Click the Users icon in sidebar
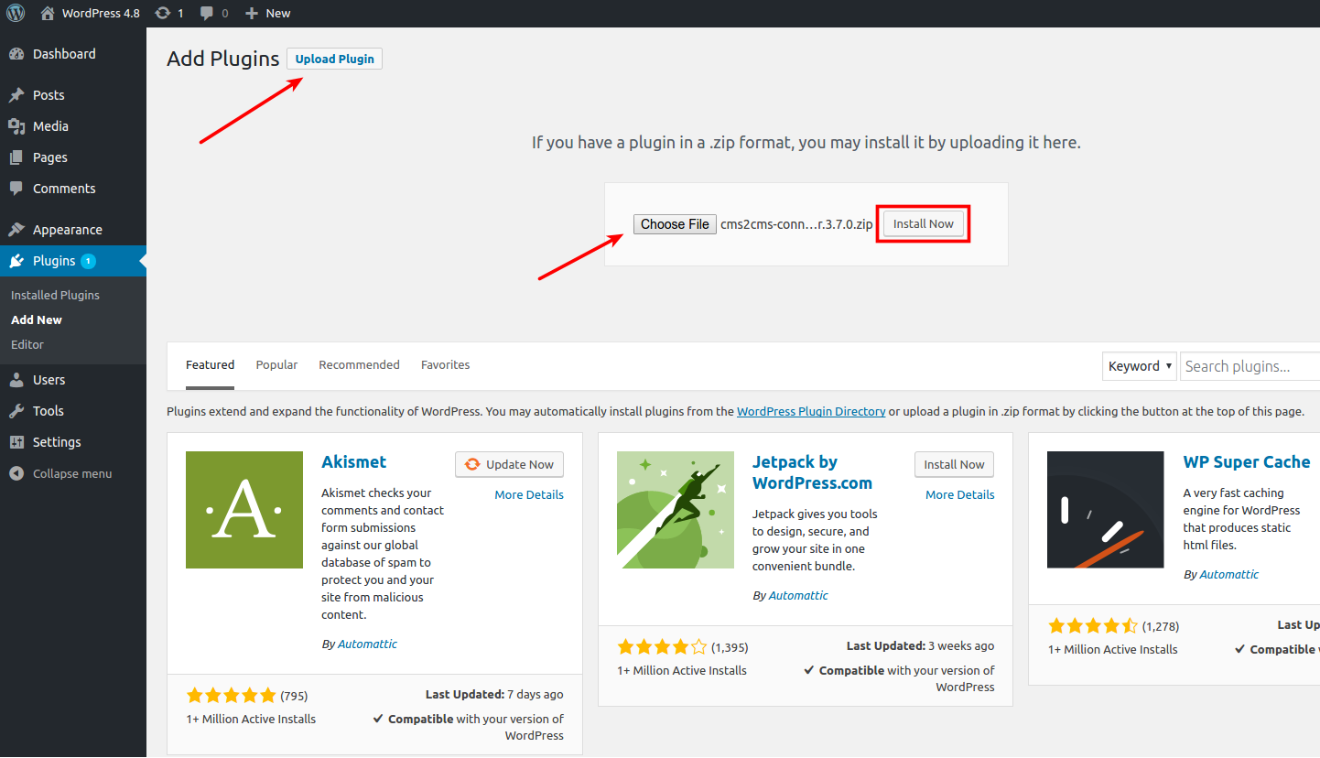The width and height of the screenshot is (1320, 758). [16, 380]
